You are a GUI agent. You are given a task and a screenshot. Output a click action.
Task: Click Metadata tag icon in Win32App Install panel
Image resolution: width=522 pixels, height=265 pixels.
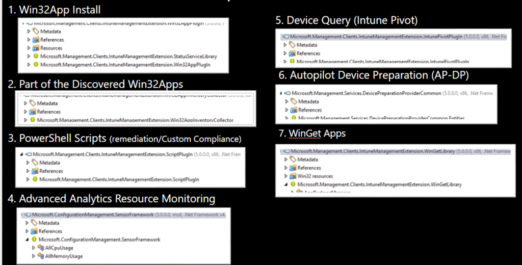[x=36, y=31]
